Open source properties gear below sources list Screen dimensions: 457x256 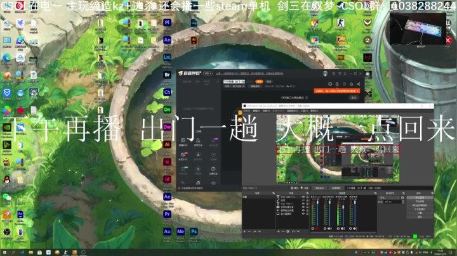[288, 231]
